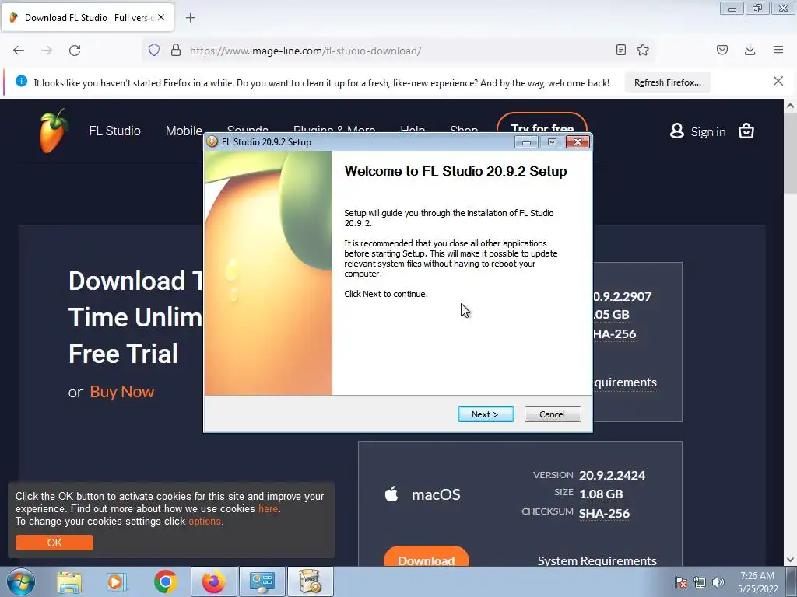Open a new browser tab
The width and height of the screenshot is (797, 597).
[191, 18]
